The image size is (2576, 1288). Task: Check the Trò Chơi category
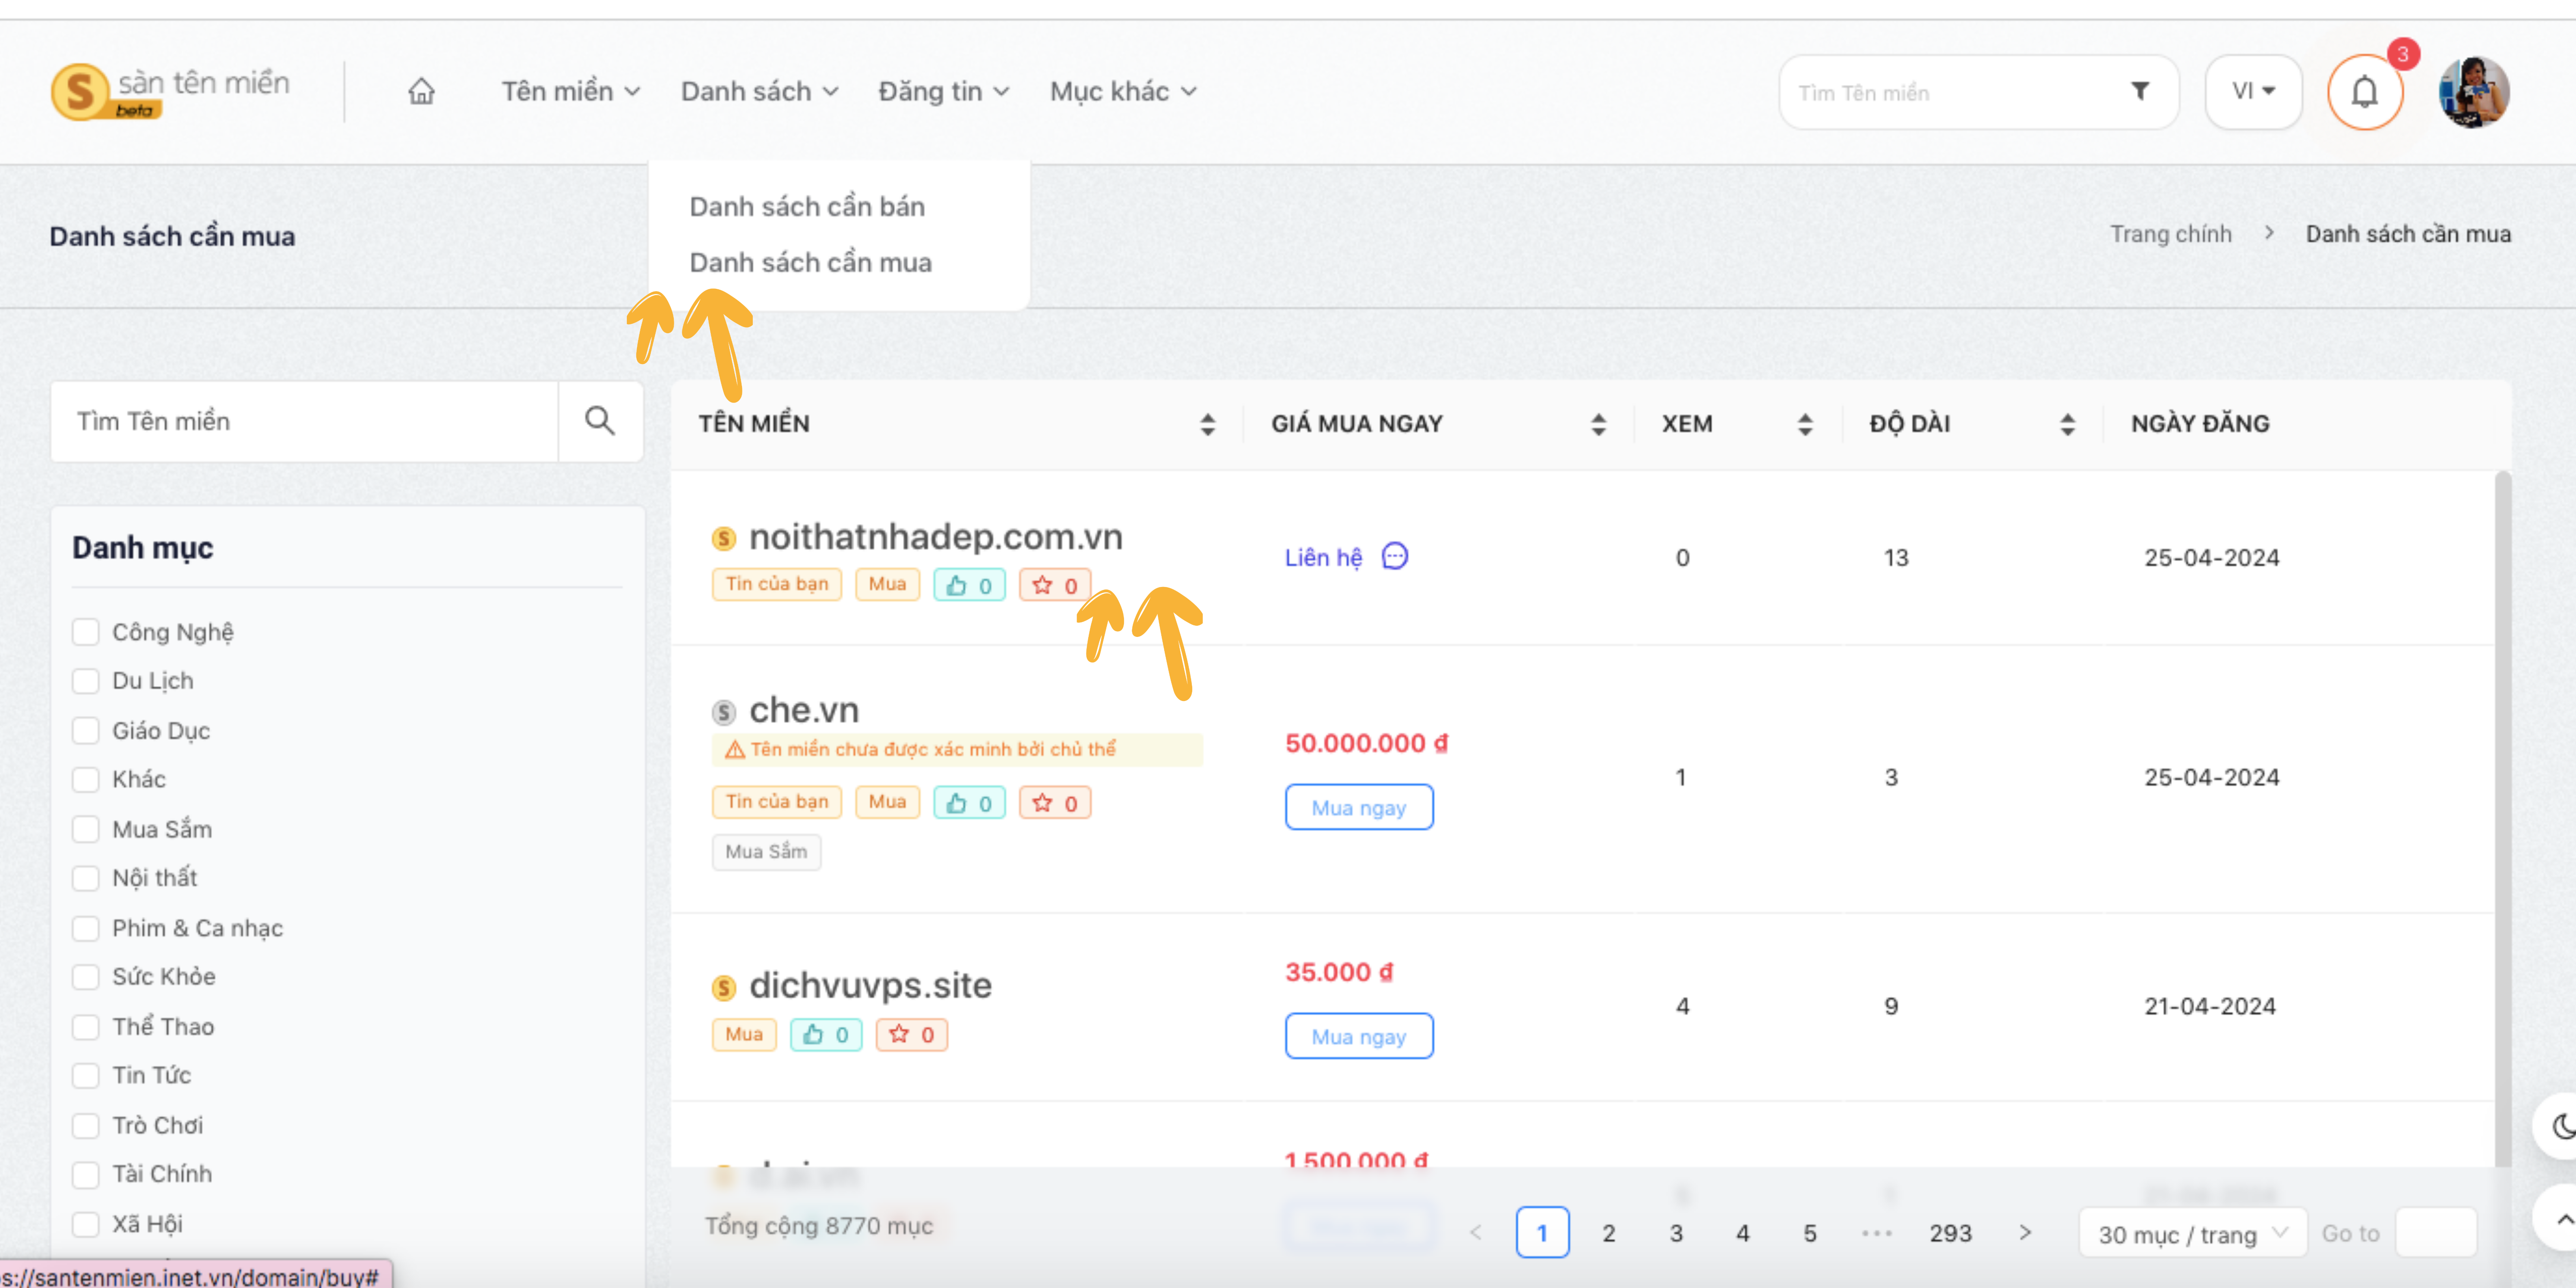click(x=86, y=1125)
